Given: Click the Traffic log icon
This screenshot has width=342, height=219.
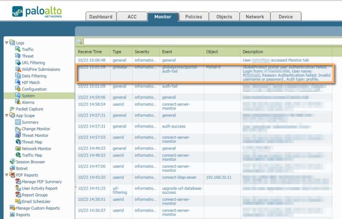Looking at the screenshot, I should point(18,49).
